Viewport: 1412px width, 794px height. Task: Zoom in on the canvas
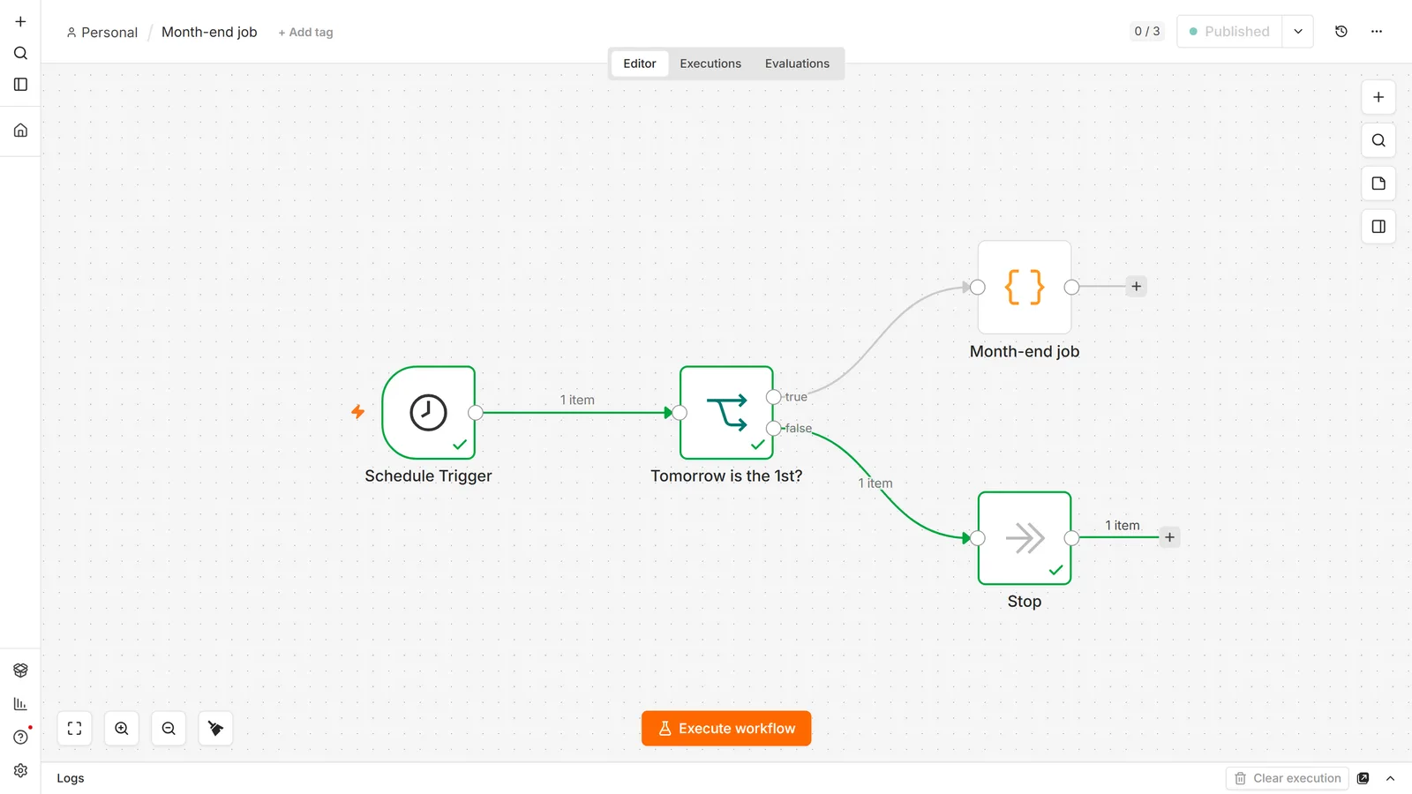pos(122,729)
